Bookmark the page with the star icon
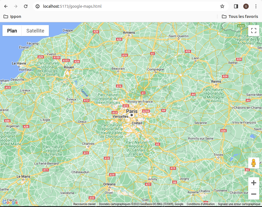Image resolution: width=262 pixels, height=207 pixels. click(222, 6)
